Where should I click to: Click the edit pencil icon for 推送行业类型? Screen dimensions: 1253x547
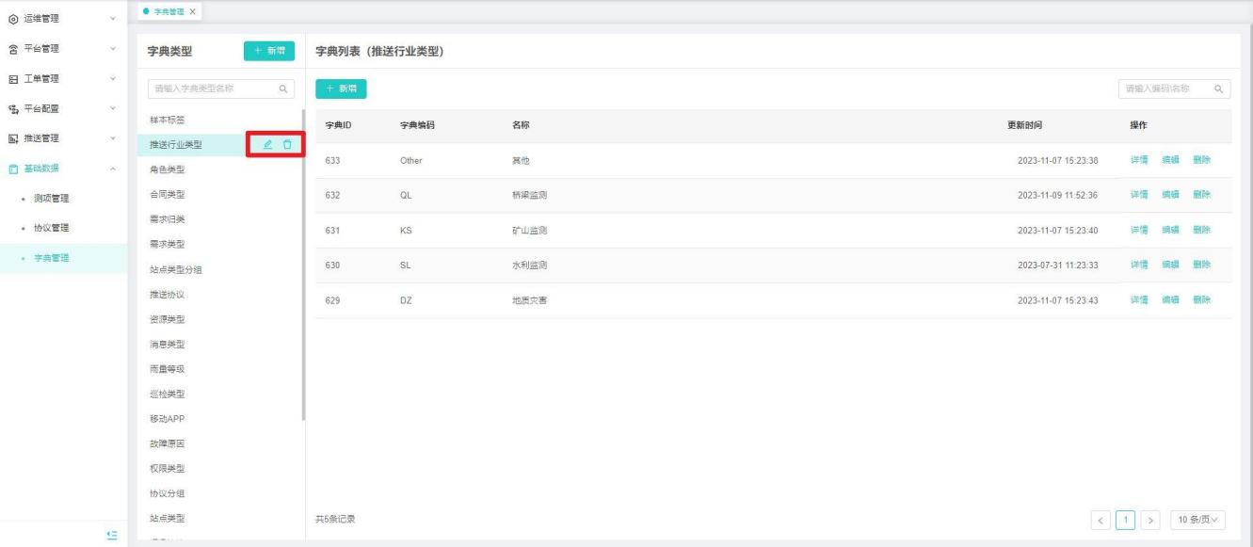[x=267, y=144]
